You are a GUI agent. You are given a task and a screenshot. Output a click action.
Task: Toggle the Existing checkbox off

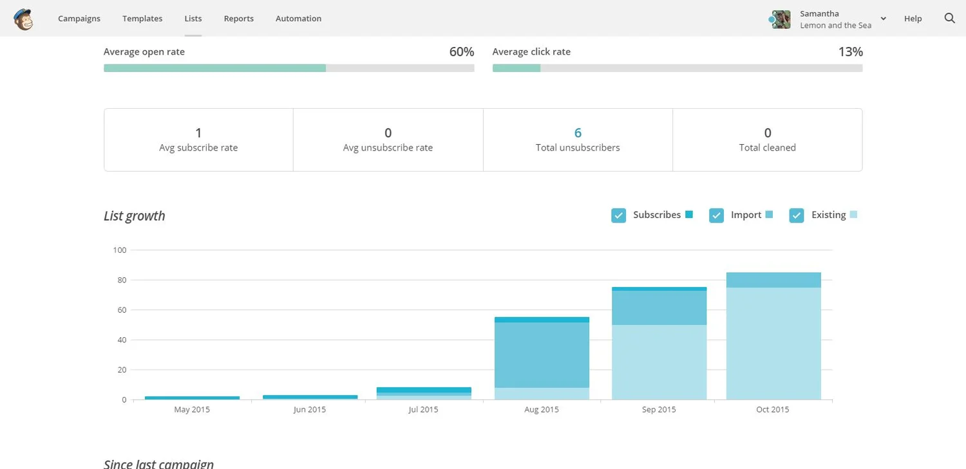point(797,216)
